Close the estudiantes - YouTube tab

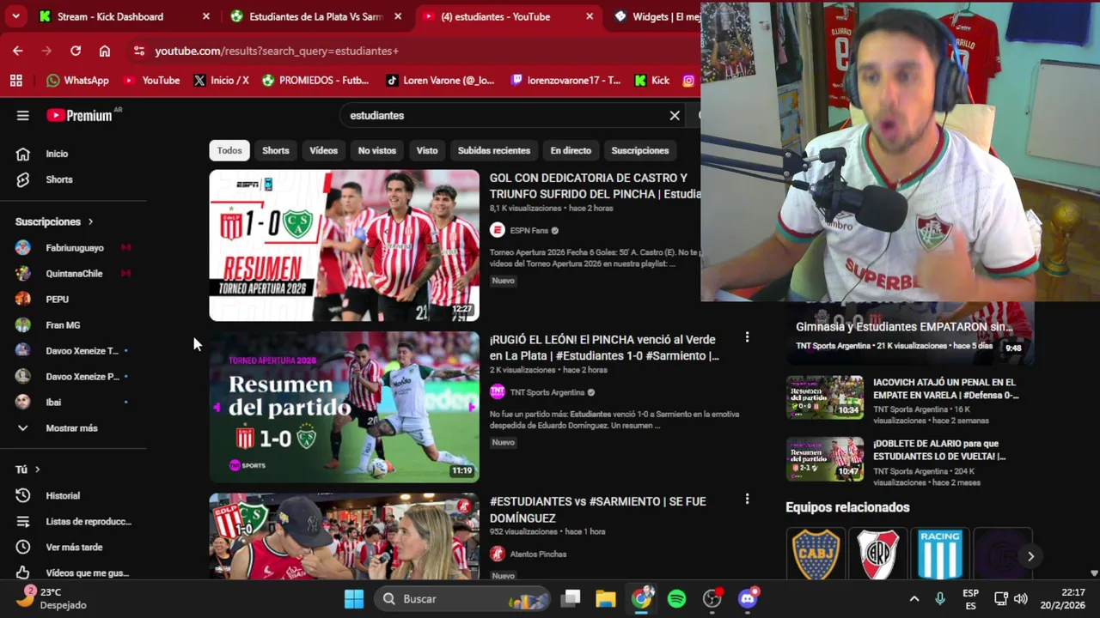pyautogui.click(x=590, y=16)
